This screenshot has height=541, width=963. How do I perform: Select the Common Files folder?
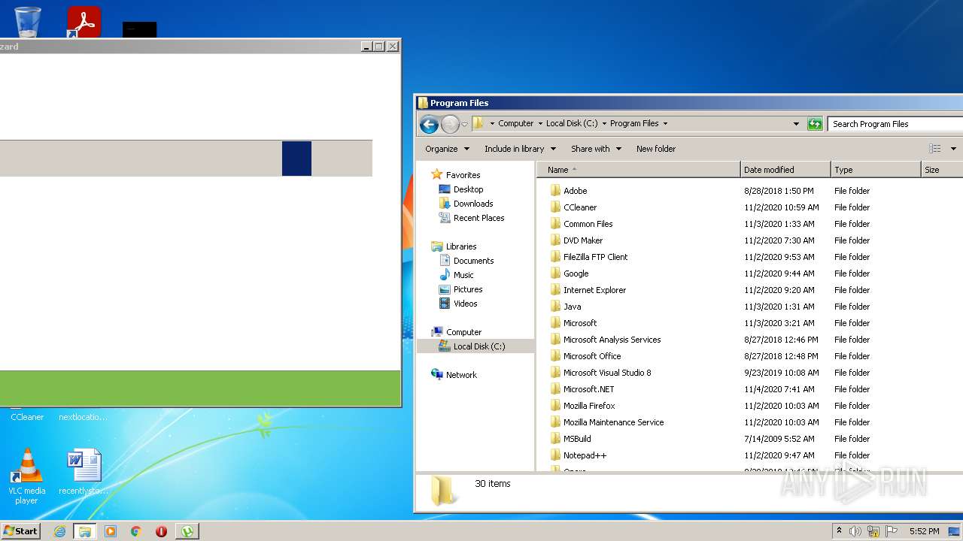click(588, 224)
